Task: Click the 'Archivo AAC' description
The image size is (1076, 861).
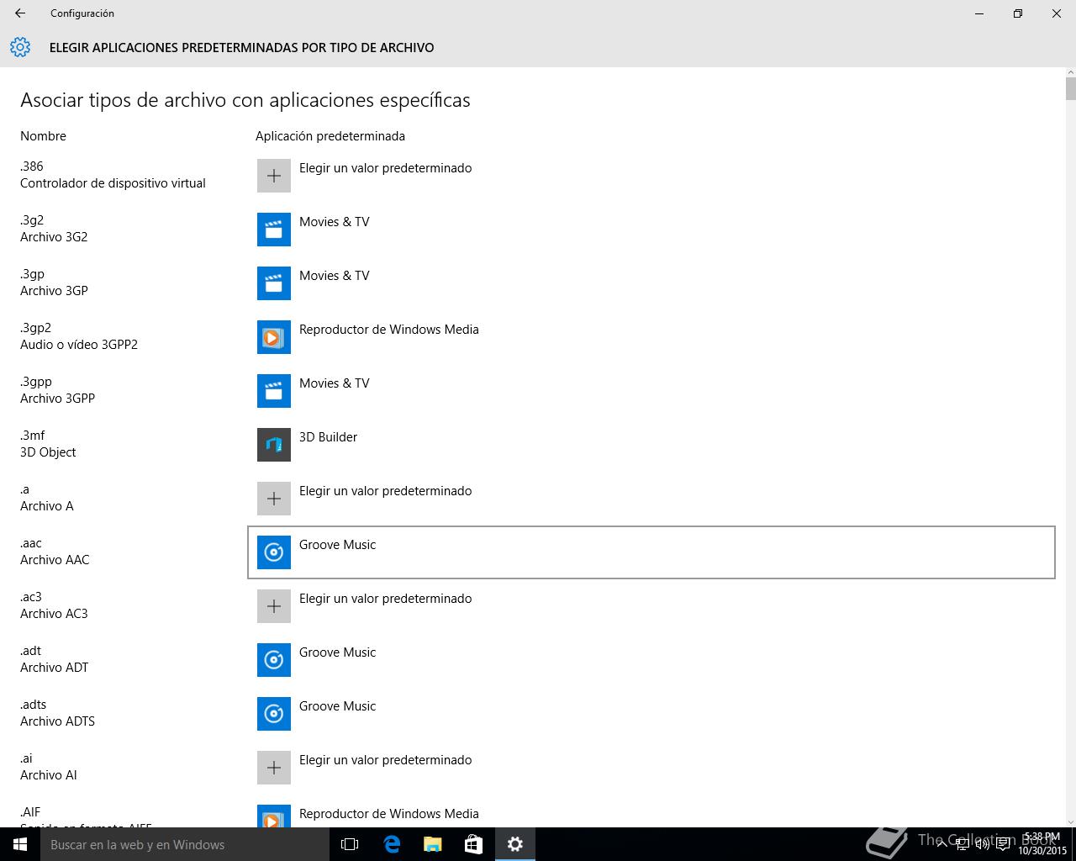Action: pos(55,560)
